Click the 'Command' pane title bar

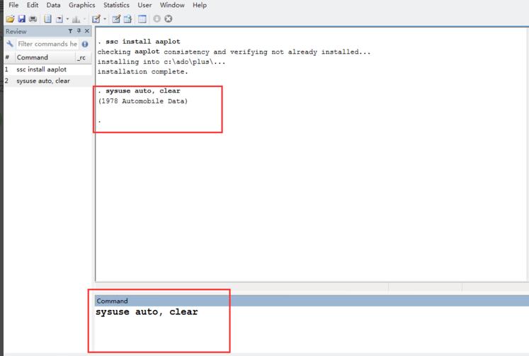312,301
